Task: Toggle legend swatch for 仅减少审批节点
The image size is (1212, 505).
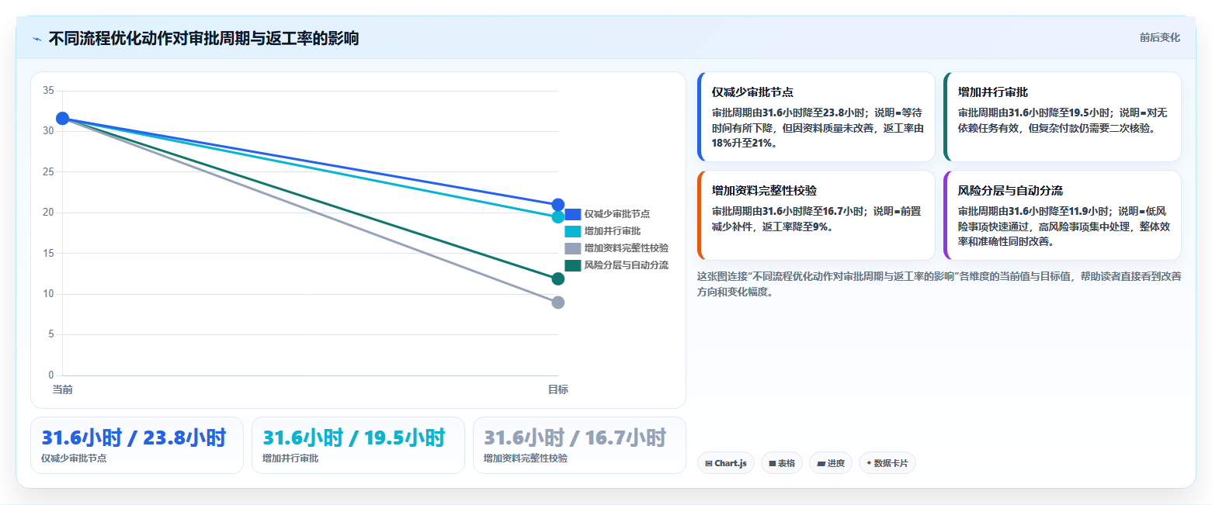Action: point(572,214)
